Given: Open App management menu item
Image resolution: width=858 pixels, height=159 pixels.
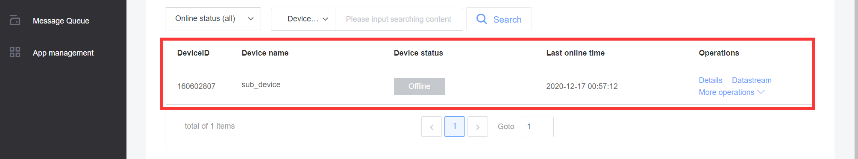Looking at the screenshot, I should click(x=63, y=53).
